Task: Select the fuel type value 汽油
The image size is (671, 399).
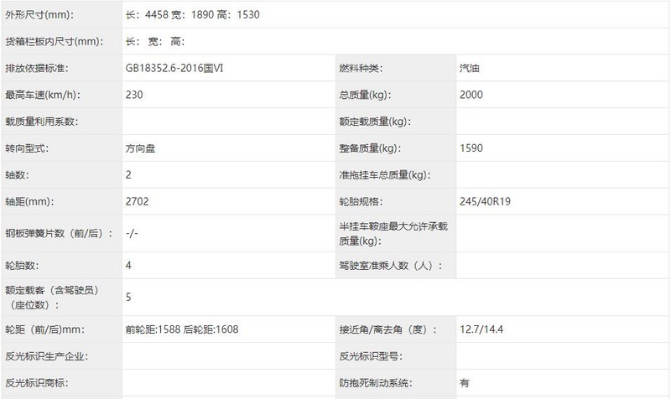Action: tap(469, 68)
